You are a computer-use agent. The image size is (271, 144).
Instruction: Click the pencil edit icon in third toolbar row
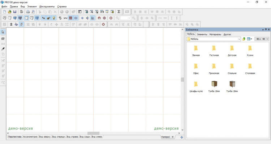pyautogui.click(x=21, y=24)
